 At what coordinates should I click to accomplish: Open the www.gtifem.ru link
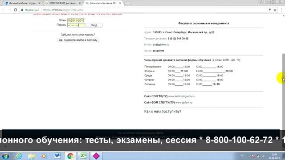point(184,103)
